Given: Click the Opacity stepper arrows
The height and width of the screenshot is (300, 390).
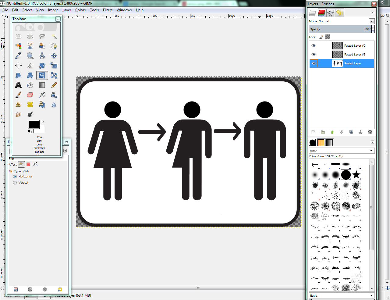Looking at the screenshot, I should coord(373,29).
